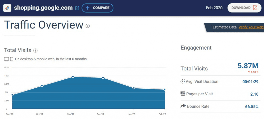Click the COMPARE button
The image size is (264, 119).
[97, 8]
